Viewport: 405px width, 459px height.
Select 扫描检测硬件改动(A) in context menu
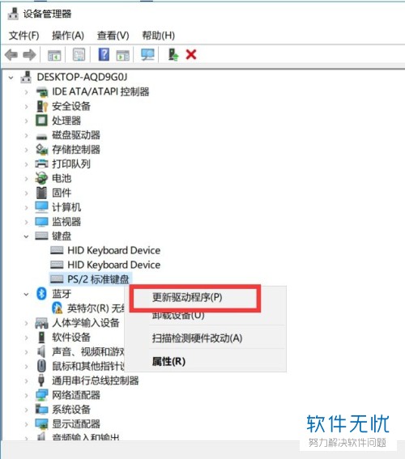click(197, 338)
